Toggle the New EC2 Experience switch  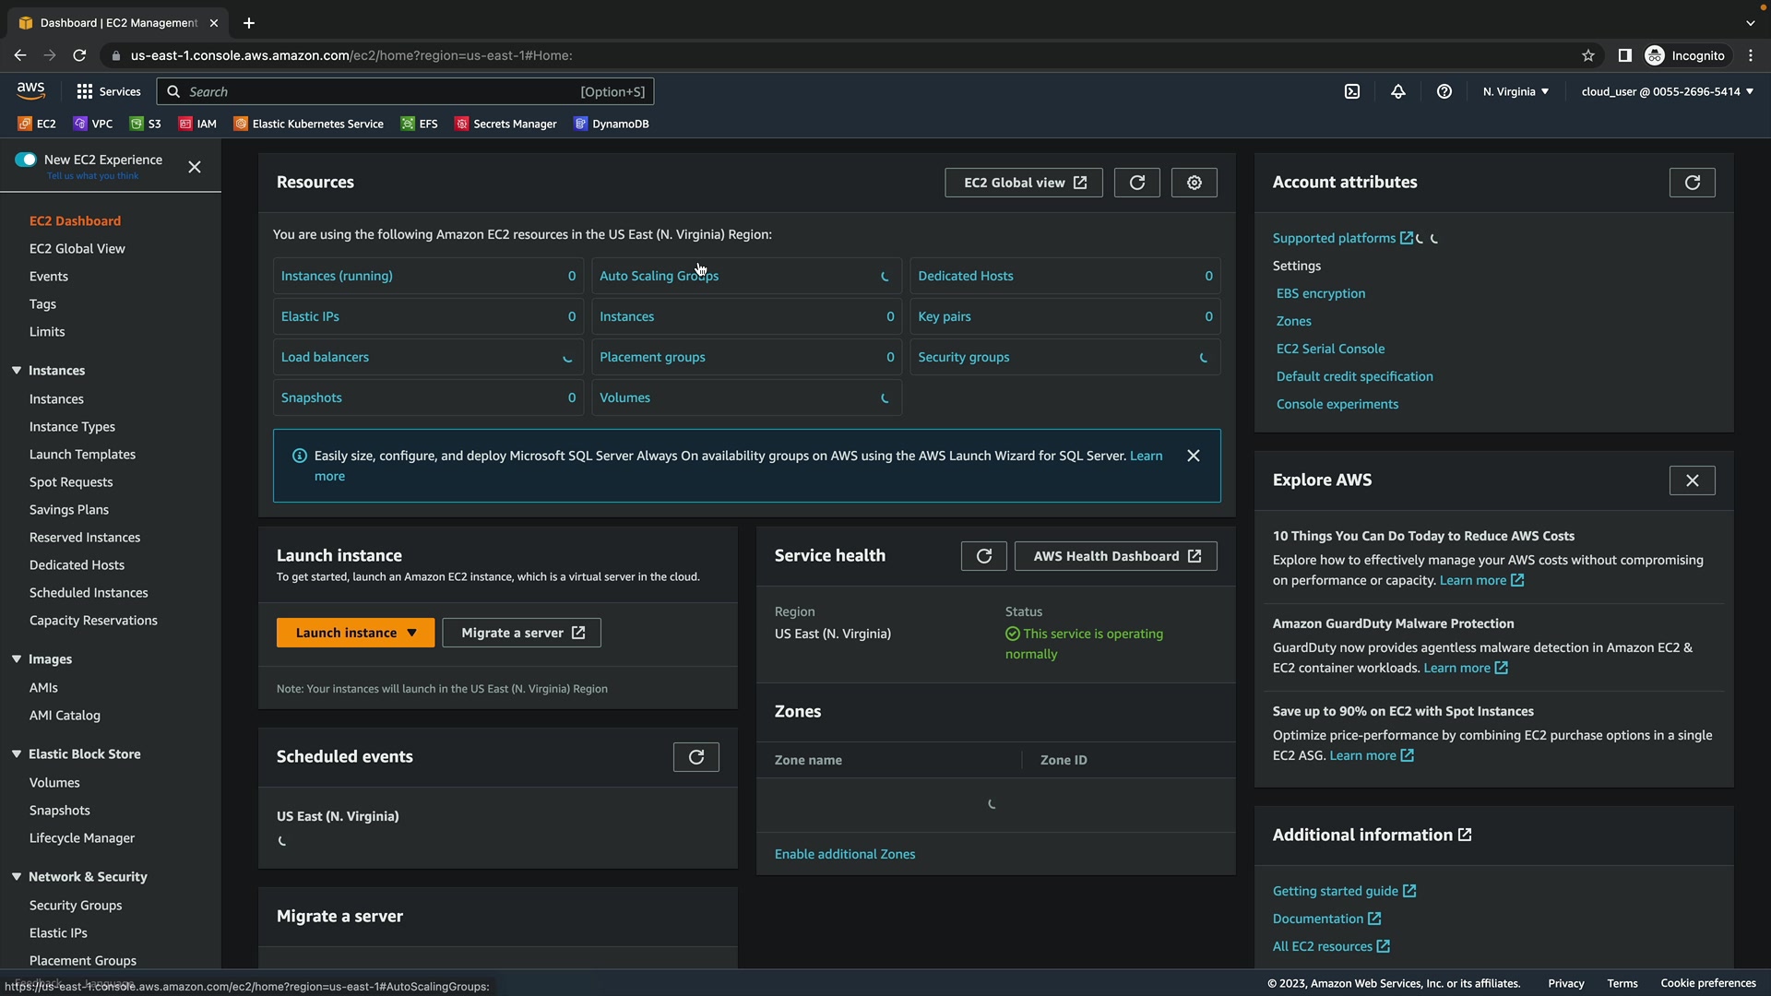26,160
